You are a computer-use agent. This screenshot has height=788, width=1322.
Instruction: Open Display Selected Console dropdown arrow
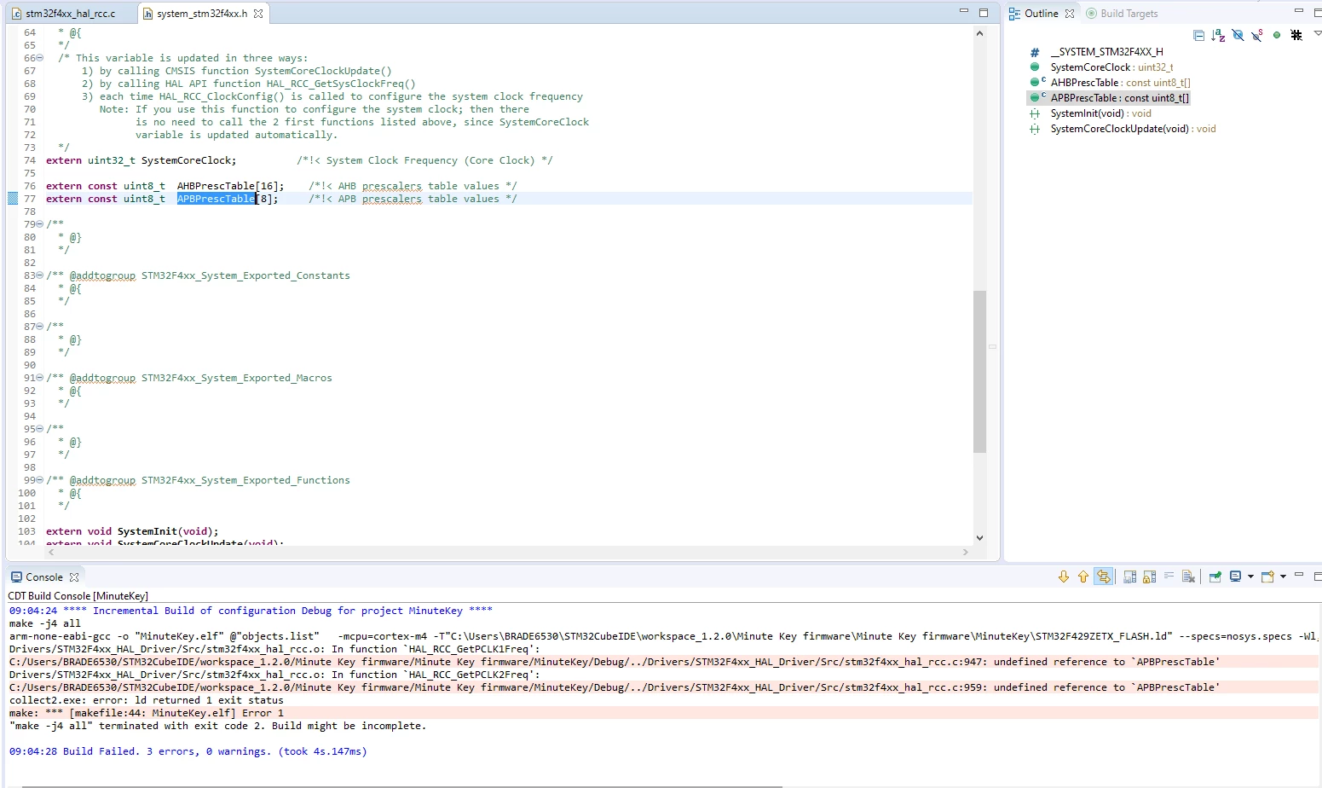tap(1250, 577)
